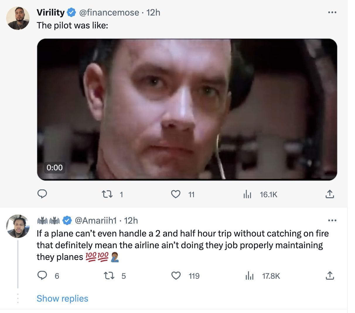Open the @Amariih1 profile avatar
This screenshot has height=313, width=355.
[18, 226]
